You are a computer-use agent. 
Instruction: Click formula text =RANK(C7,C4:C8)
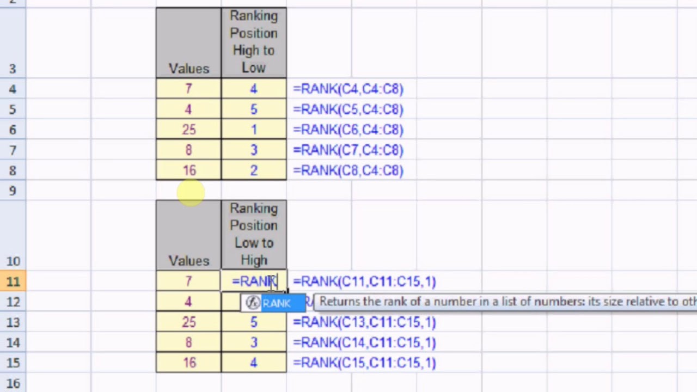pyautogui.click(x=348, y=150)
